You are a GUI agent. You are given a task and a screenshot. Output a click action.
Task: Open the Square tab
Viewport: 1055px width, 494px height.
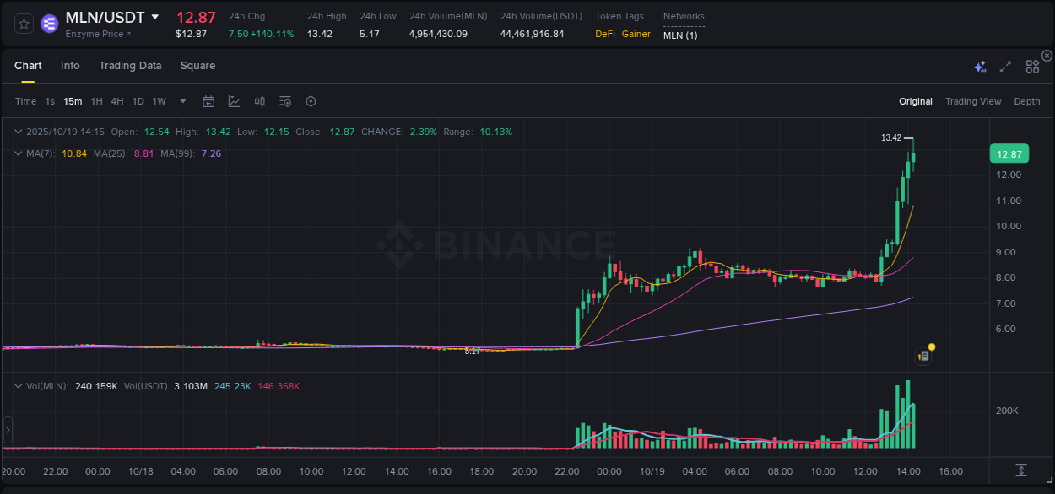(197, 65)
